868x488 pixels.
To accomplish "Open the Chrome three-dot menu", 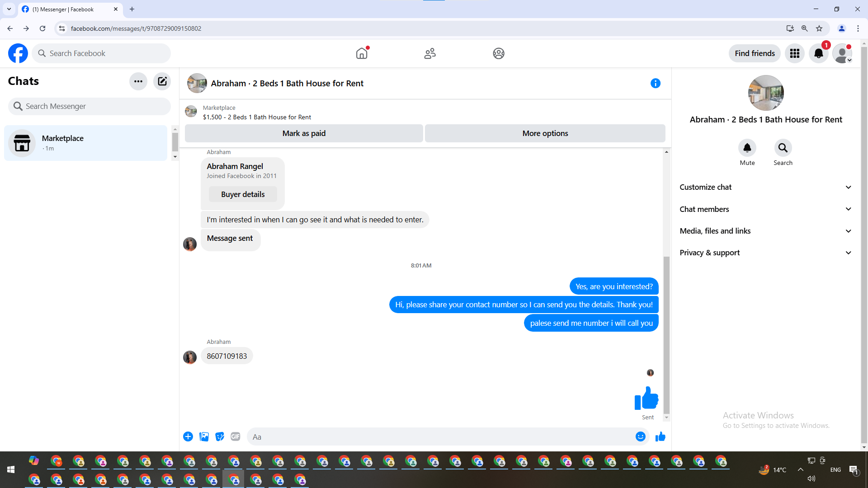I will pyautogui.click(x=858, y=28).
